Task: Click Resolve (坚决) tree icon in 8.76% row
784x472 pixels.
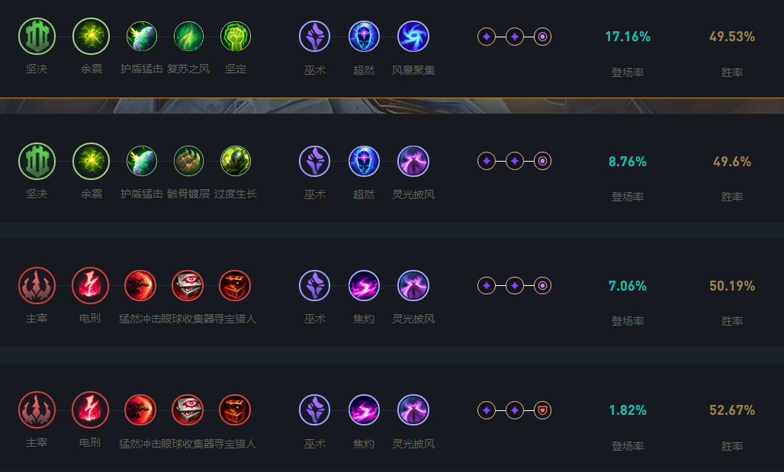Action: click(x=37, y=161)
